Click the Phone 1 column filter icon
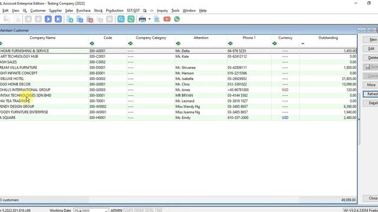The image size is (378, 212). (230, 44)
